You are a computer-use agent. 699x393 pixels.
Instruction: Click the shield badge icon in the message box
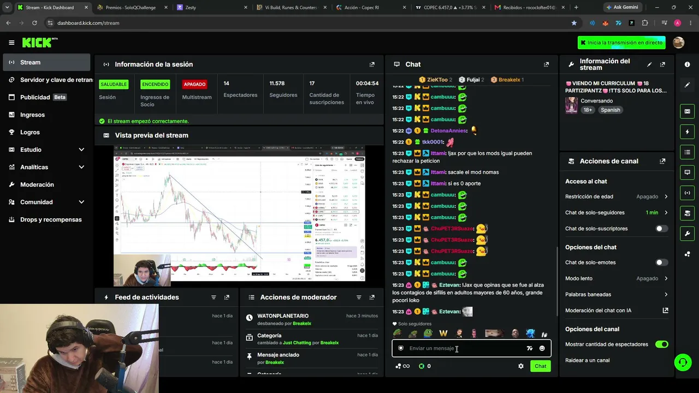coord(401,348)
